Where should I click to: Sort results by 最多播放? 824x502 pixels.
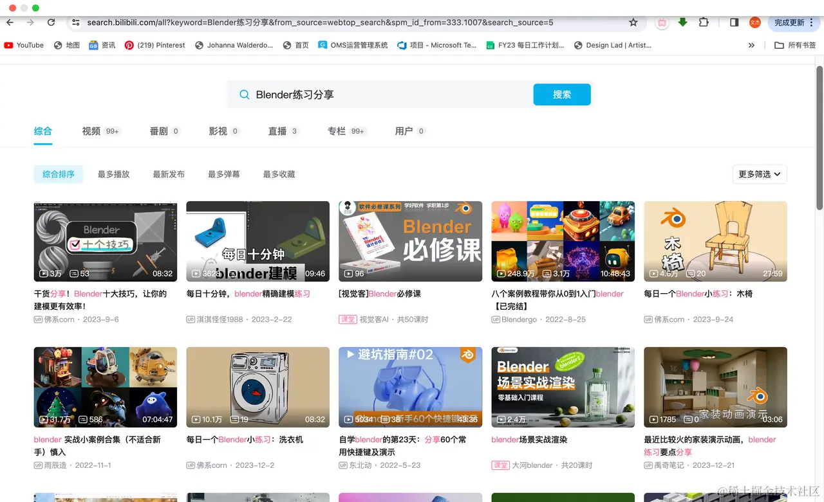pos(114,174)
